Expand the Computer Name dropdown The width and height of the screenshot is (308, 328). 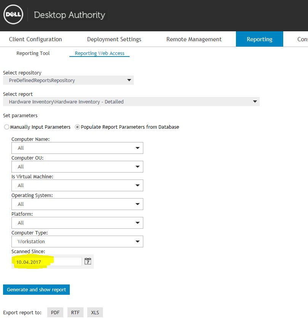(77, 148)
